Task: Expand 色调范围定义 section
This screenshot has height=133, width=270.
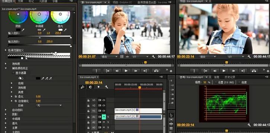Action: click(6, 50)
